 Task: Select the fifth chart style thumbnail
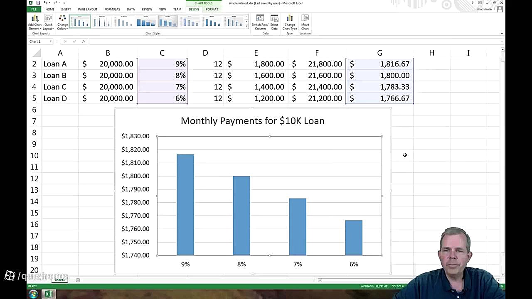[168, 22]
